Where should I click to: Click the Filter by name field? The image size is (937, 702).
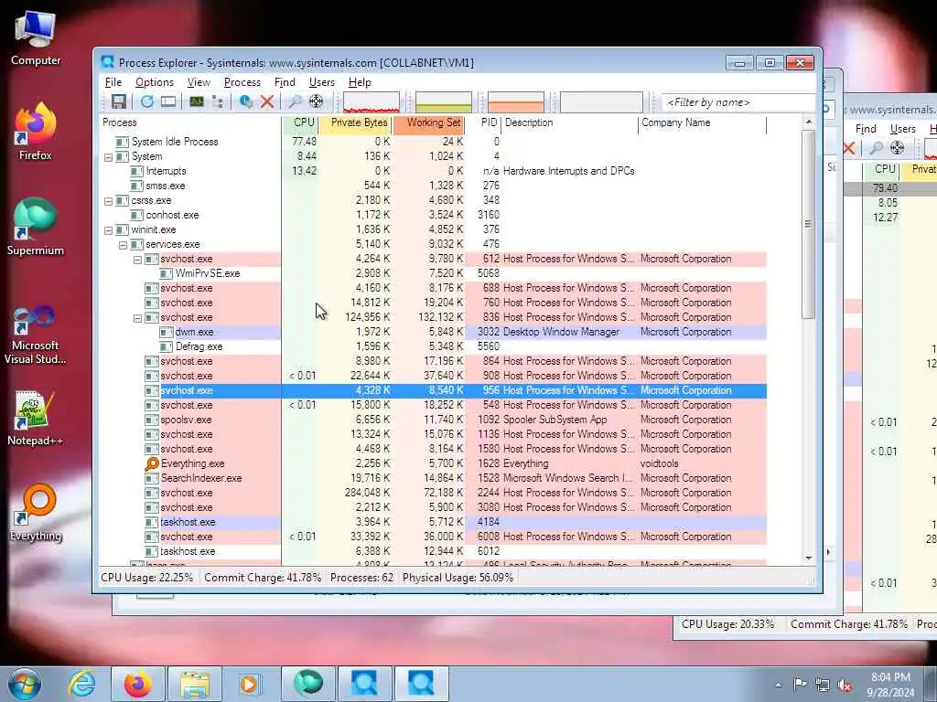[738, 102]
